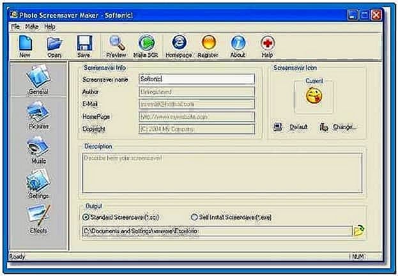Click the HomePage field

click(197, 116)
